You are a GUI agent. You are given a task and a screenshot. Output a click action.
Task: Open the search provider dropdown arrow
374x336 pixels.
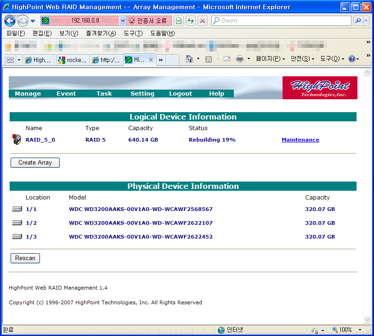366,21
